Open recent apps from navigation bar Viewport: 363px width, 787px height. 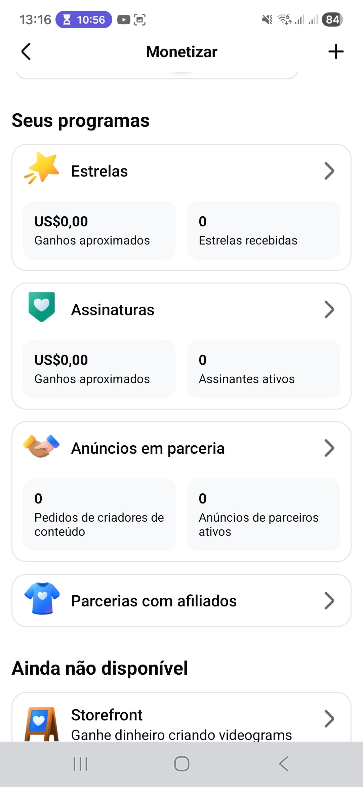click(80, 764)
